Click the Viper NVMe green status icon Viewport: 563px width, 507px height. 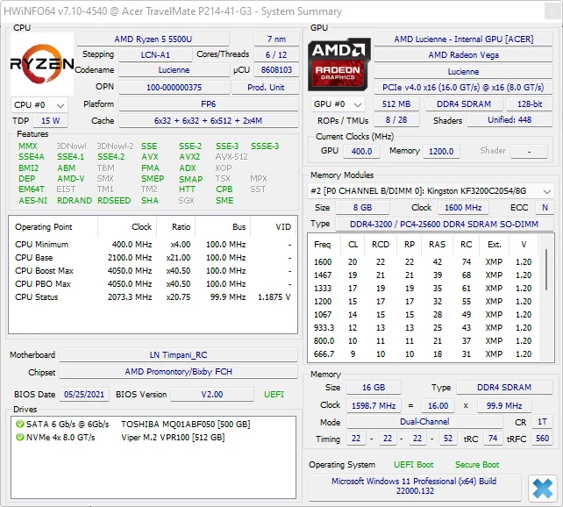pos(20,438)
